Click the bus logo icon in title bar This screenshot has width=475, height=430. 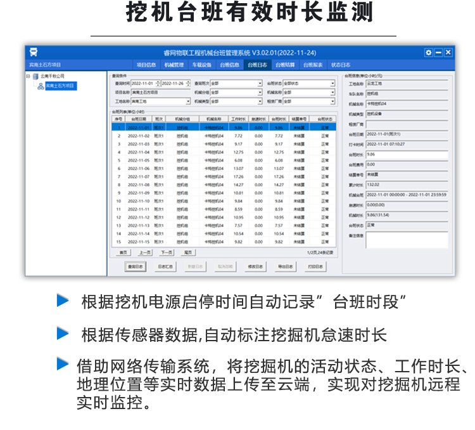pos(33,53)
